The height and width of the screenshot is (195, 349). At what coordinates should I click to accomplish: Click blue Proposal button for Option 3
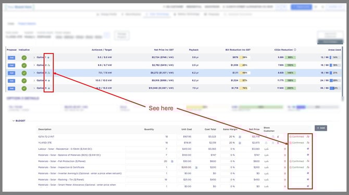(x=11, y=73)
